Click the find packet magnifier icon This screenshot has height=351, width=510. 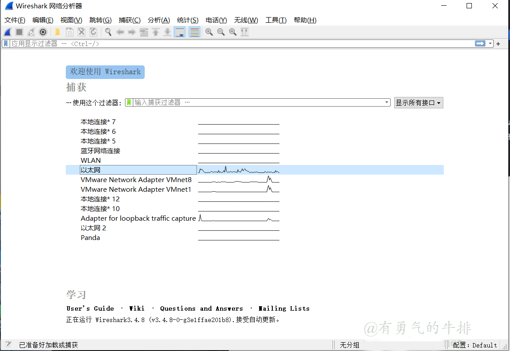[108, 32]
